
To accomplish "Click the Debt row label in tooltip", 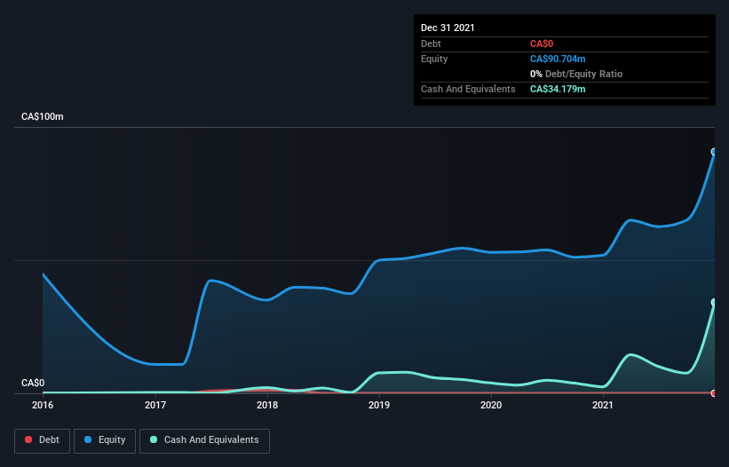I will (x=431, y=44).
